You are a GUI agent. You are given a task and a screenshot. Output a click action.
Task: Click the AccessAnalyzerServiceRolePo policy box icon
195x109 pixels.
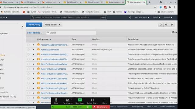pyautogui.click(x=38, y=45)
